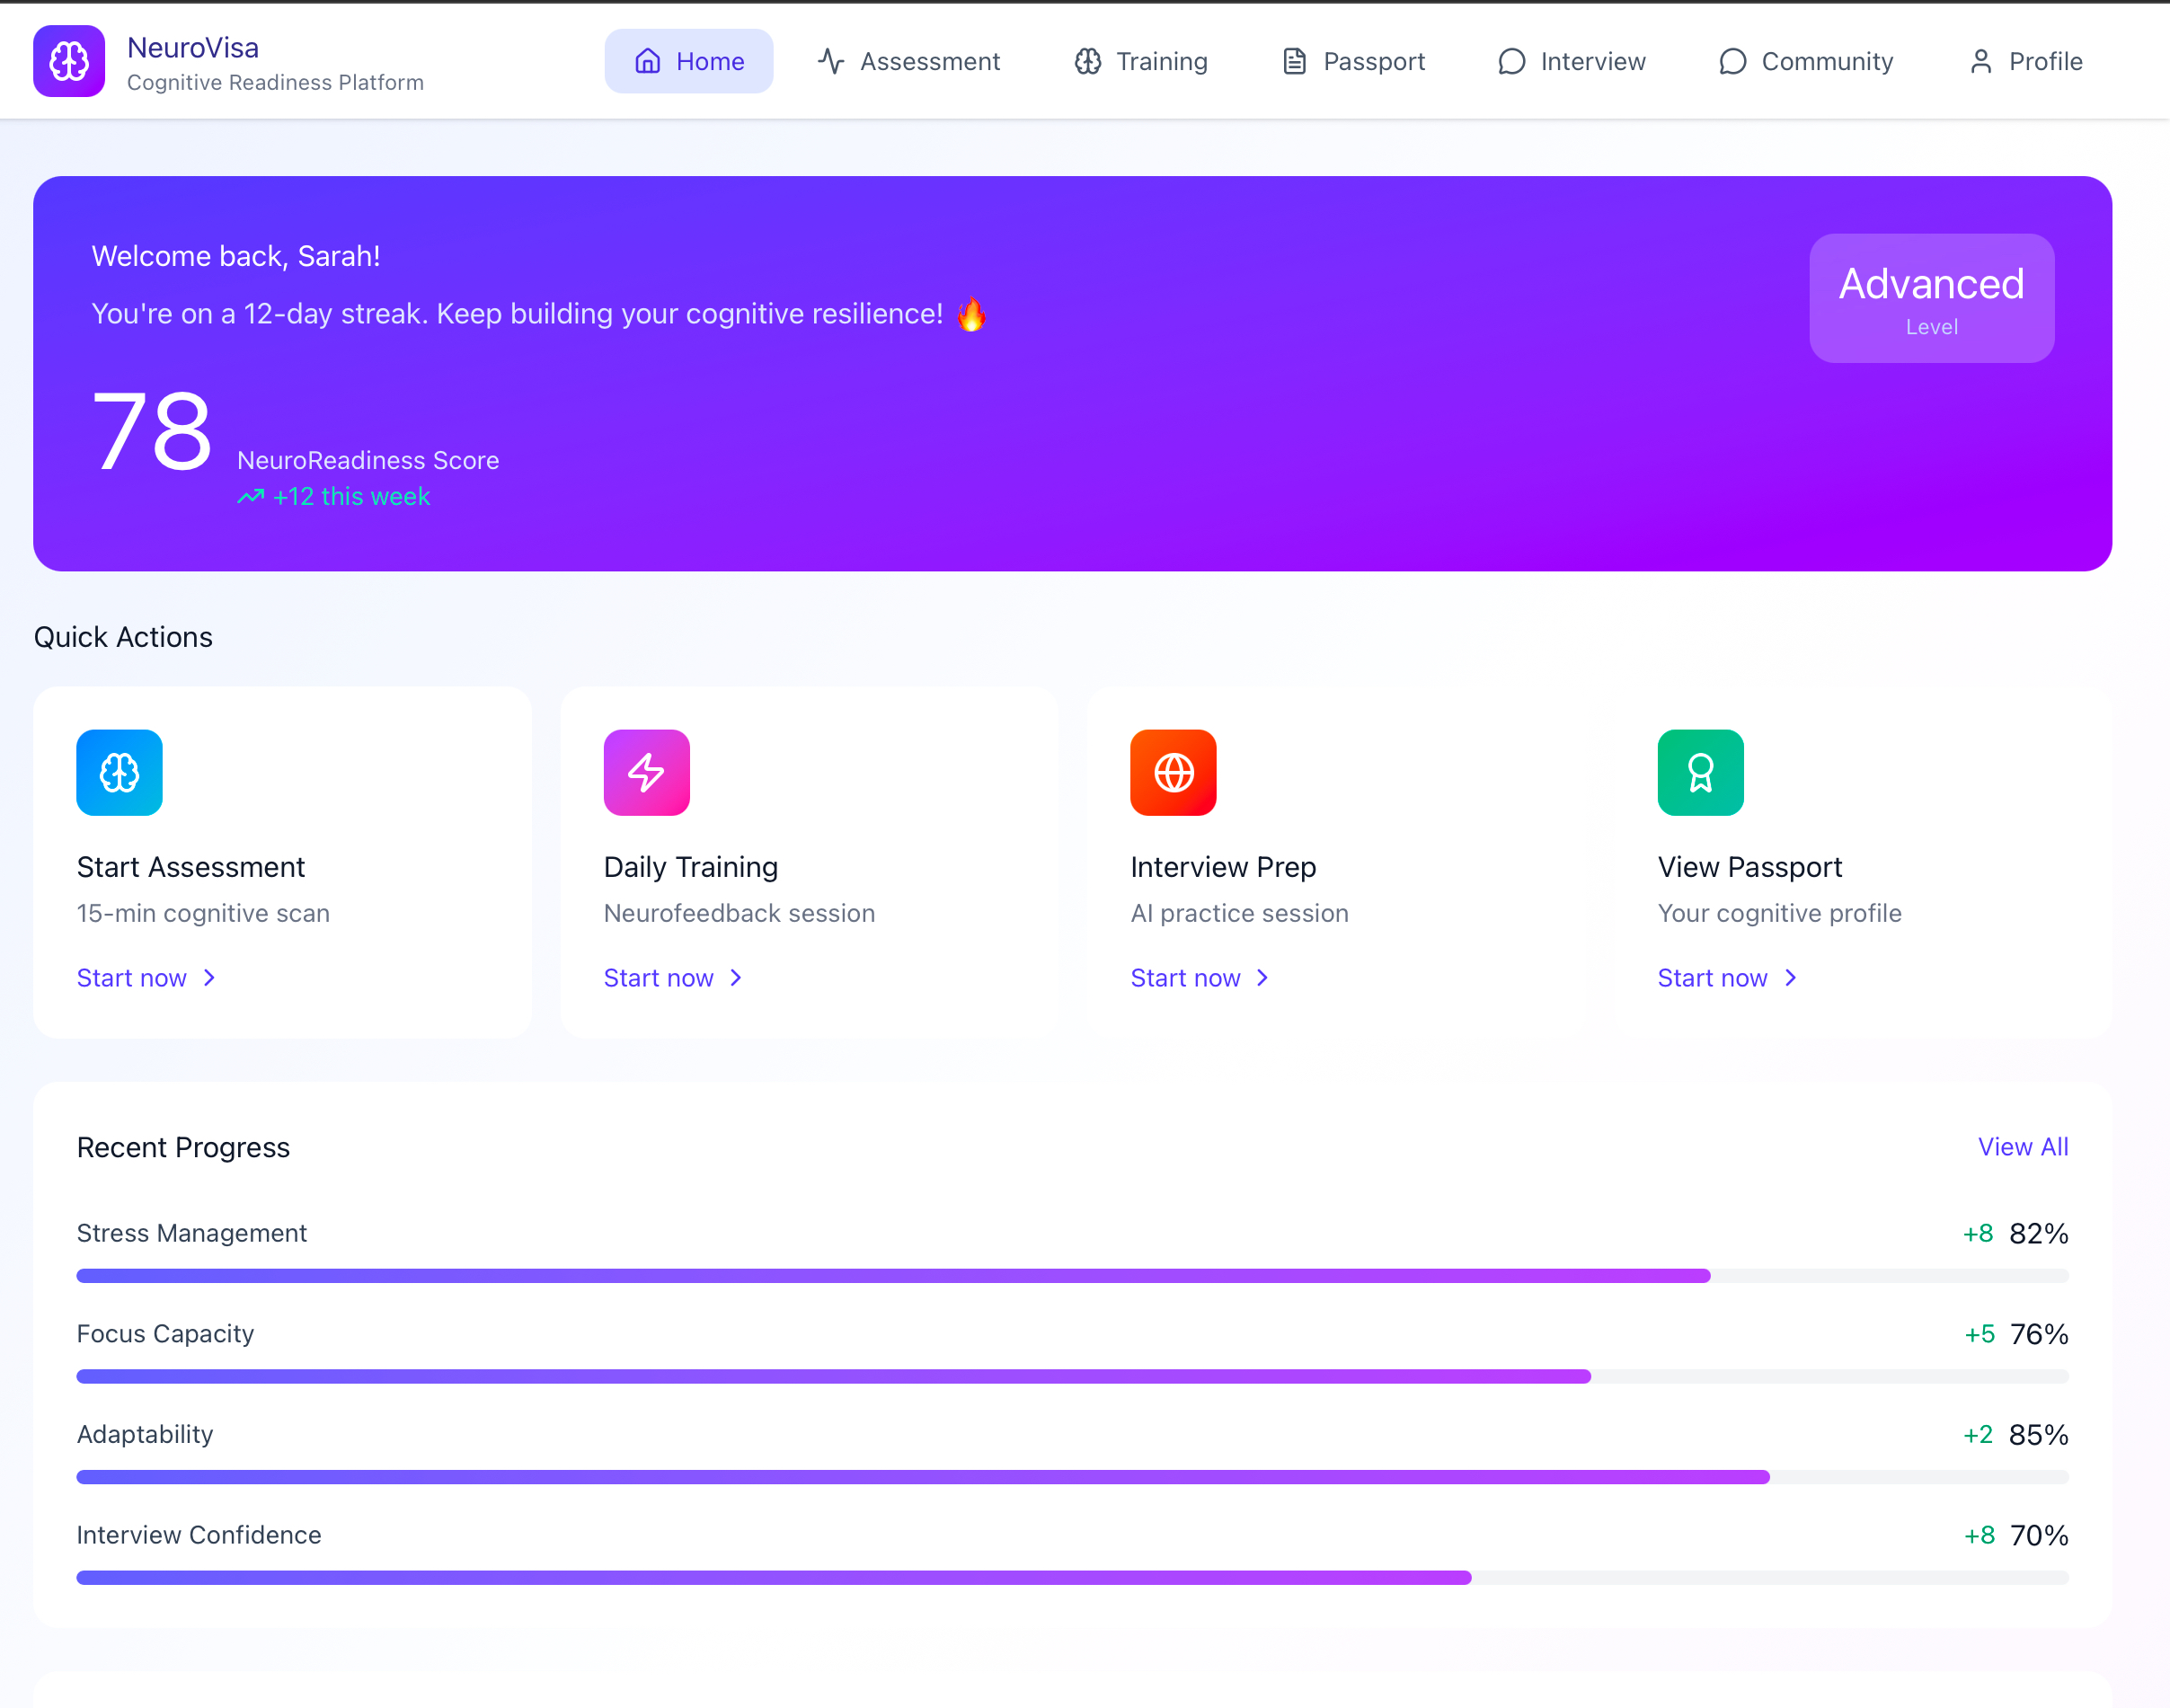The width and height of the screenshot is (2170, 1708).
Task: Click View All in Recent Progress
Action: pos(2022,1147)
